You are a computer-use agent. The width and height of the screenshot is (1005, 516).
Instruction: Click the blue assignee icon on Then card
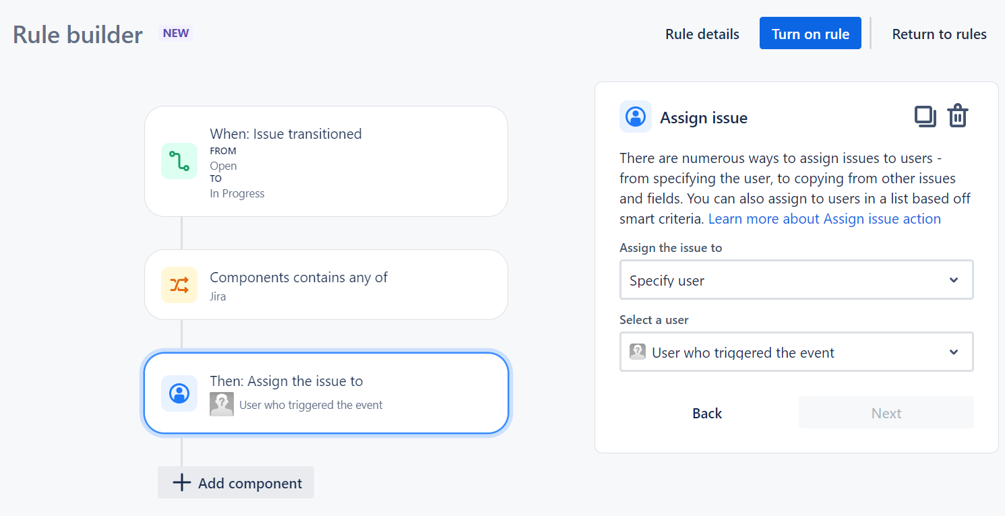(179, 393)
